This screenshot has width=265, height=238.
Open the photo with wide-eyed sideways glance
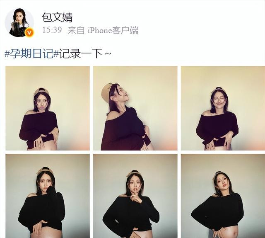tap(48, 108)
